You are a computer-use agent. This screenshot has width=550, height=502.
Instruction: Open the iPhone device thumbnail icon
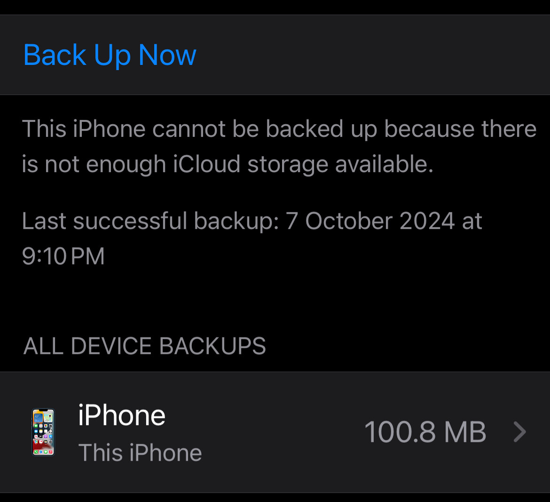point(44,432)
